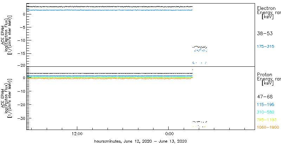Screen dimensions: 281x144
Task: Click the -10 tick label on proton axis
Action: click(21, 91)
